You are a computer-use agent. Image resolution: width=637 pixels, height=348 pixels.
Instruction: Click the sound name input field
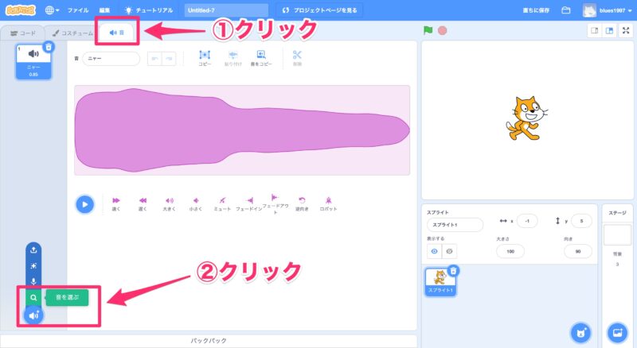pyautogui.click(x=111, y=59)
